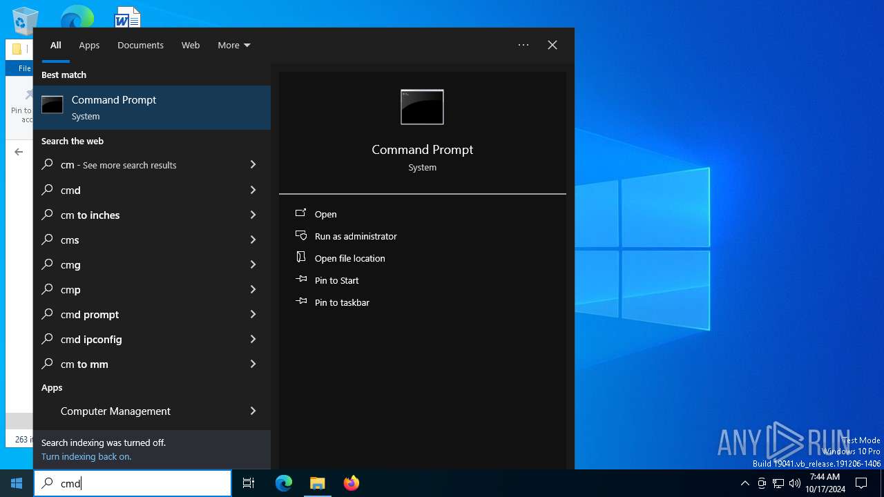Screen dimensions: 884x497
Task: Launch Firefox from the taskbar
Action: [x=351, y=483]
